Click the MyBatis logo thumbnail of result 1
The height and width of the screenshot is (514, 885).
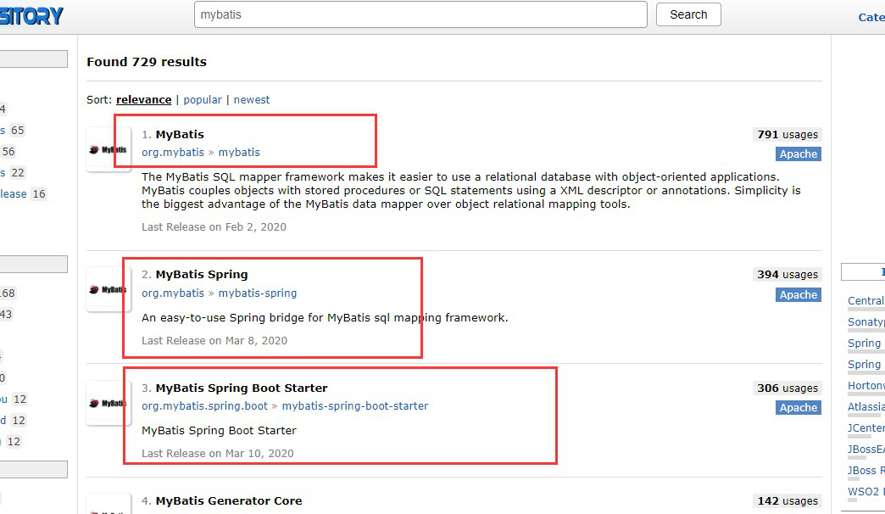click(109, 149)
